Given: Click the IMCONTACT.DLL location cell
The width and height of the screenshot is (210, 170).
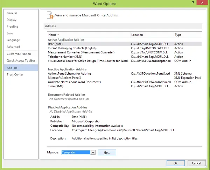Looking at the screenshot, I should pyautogui.click(x=150, y=48).
